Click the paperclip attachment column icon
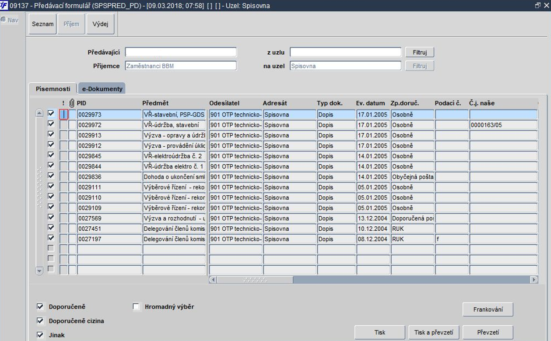Viewport: 551px width, 341px height. coord(72,103)
